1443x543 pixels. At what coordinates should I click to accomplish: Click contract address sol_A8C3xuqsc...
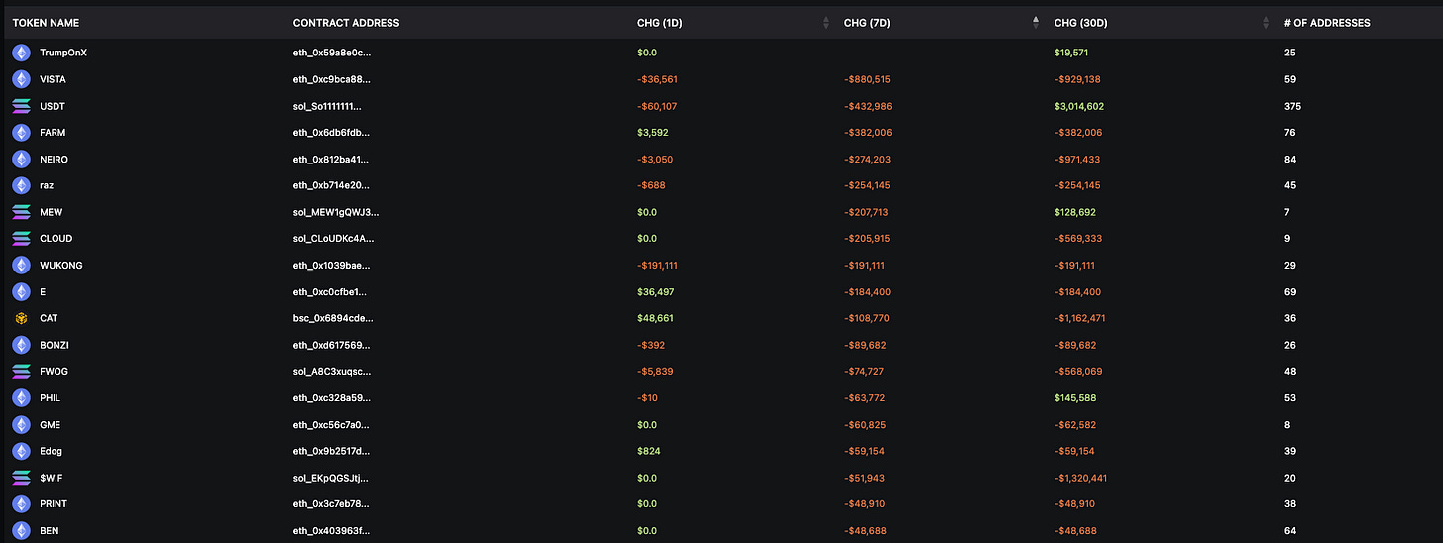click(x=333, y=372)
